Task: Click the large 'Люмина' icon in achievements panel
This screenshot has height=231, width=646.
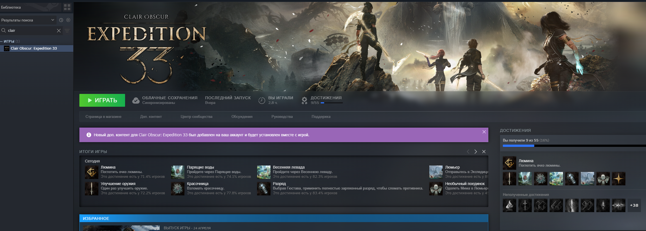Action: pos(510,163)
